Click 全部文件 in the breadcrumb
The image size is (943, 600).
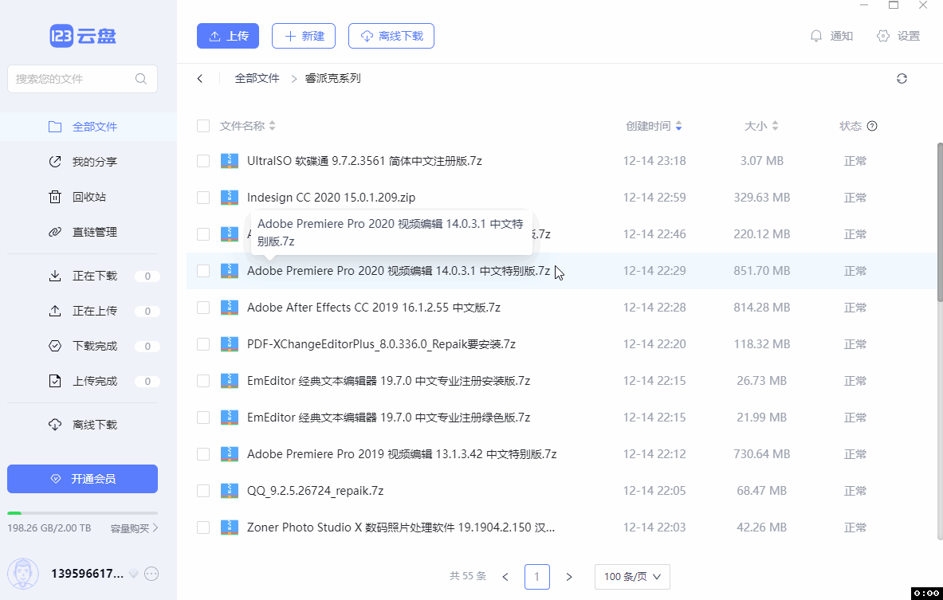point(257,78)
